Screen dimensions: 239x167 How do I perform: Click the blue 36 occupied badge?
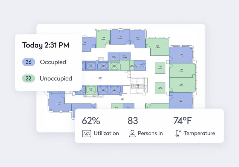tap(29, 62)
